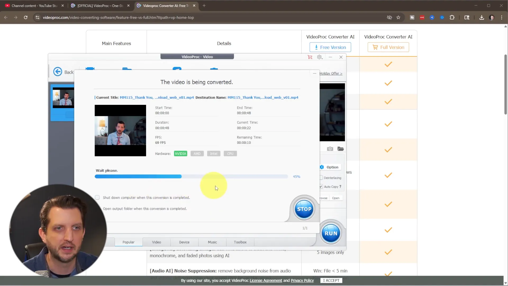Go back in browser history
The width and height of the screenshot is (508, 286).
[x=6, y=17]
